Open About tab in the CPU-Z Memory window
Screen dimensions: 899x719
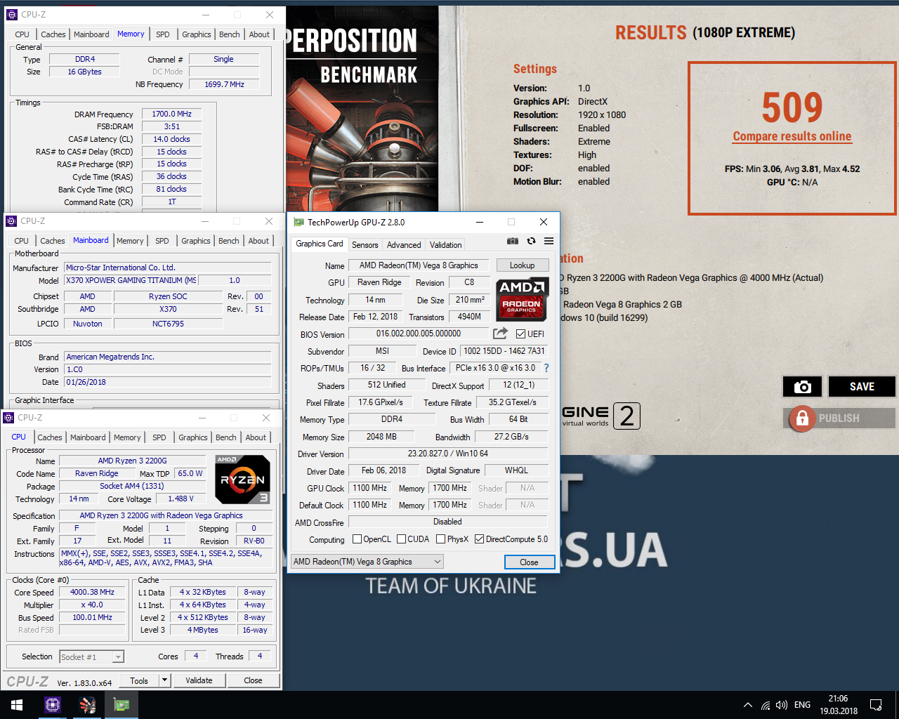pyautogui.click(x=259, y=34)
